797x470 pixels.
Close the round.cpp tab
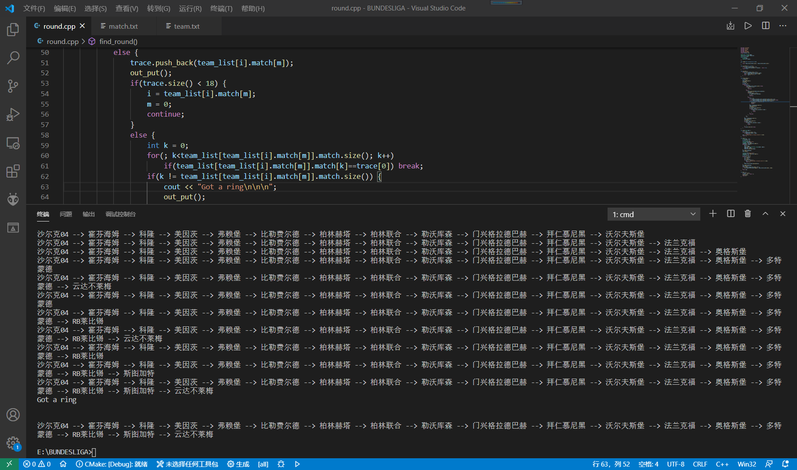tap(82, 26)
